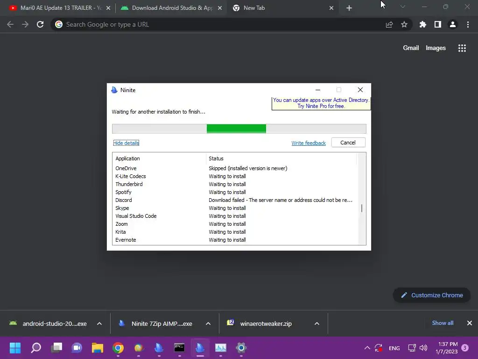478x359 pixels.
Task: Go back using Chrome's back arrow
Action: (x=10, y=24)
